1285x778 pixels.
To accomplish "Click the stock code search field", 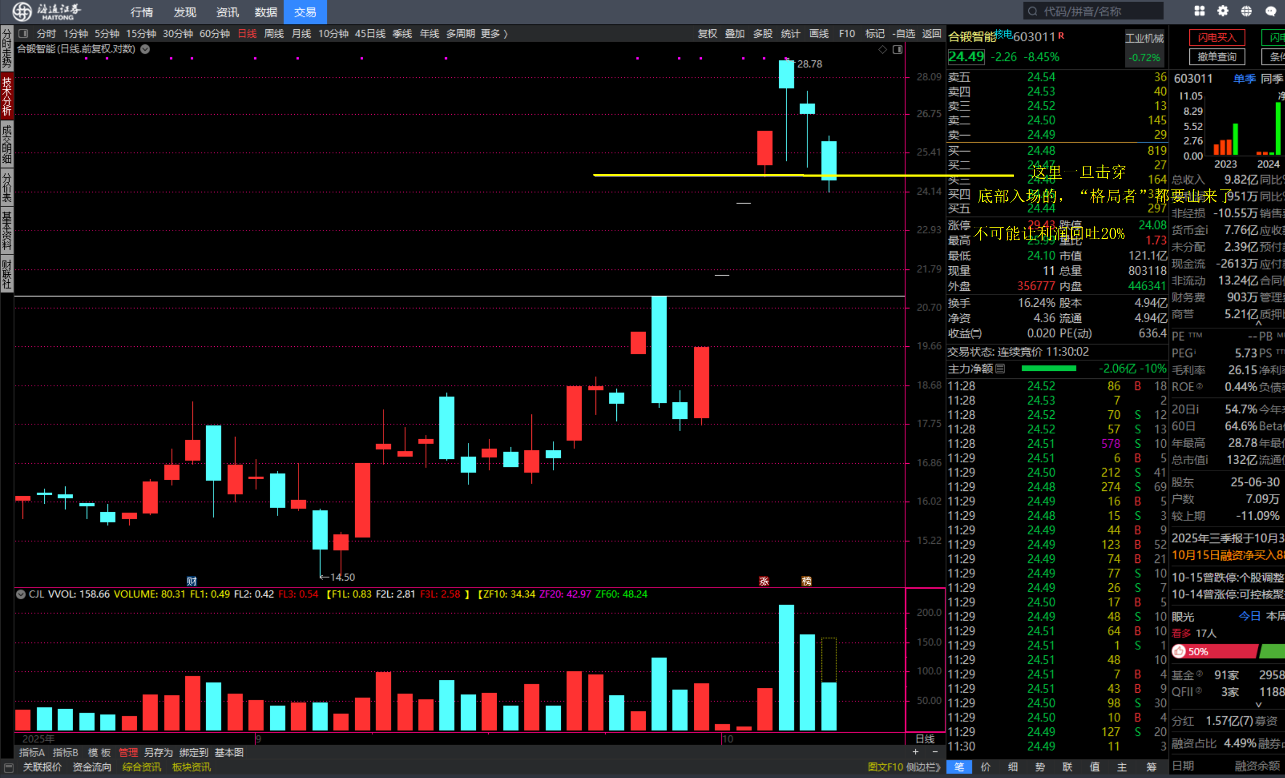I will (x=1093, y=11).
